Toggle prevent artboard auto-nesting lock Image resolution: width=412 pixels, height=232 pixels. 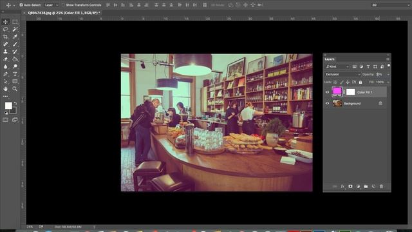coord(354,82)
